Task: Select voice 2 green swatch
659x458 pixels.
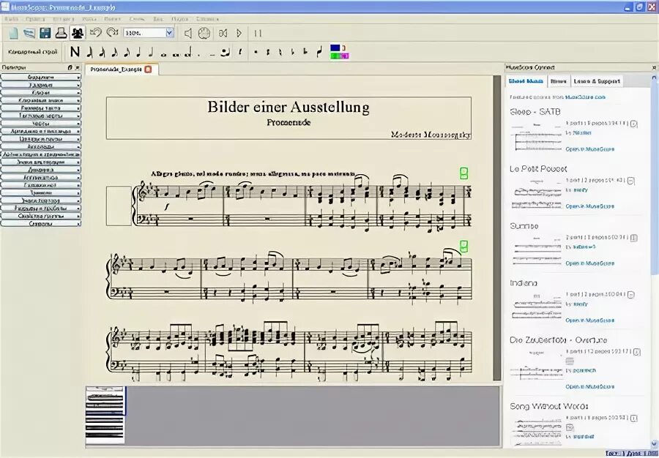Action: pos(335,56)
